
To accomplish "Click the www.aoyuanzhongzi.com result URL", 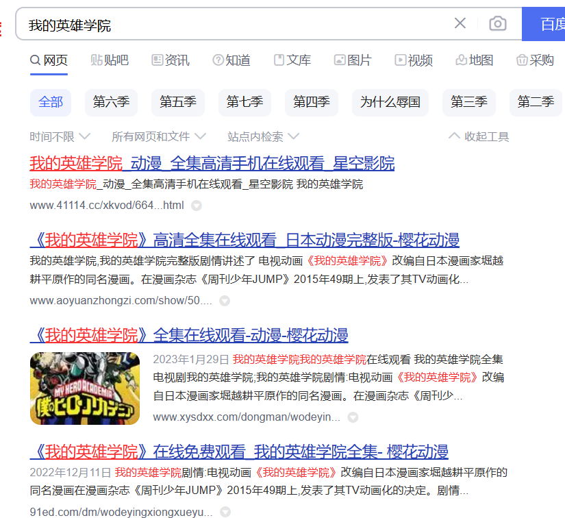I will (121, 301).
